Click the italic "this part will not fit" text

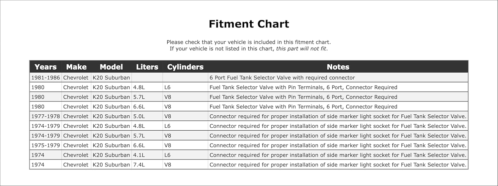click(x=301, y=49)
